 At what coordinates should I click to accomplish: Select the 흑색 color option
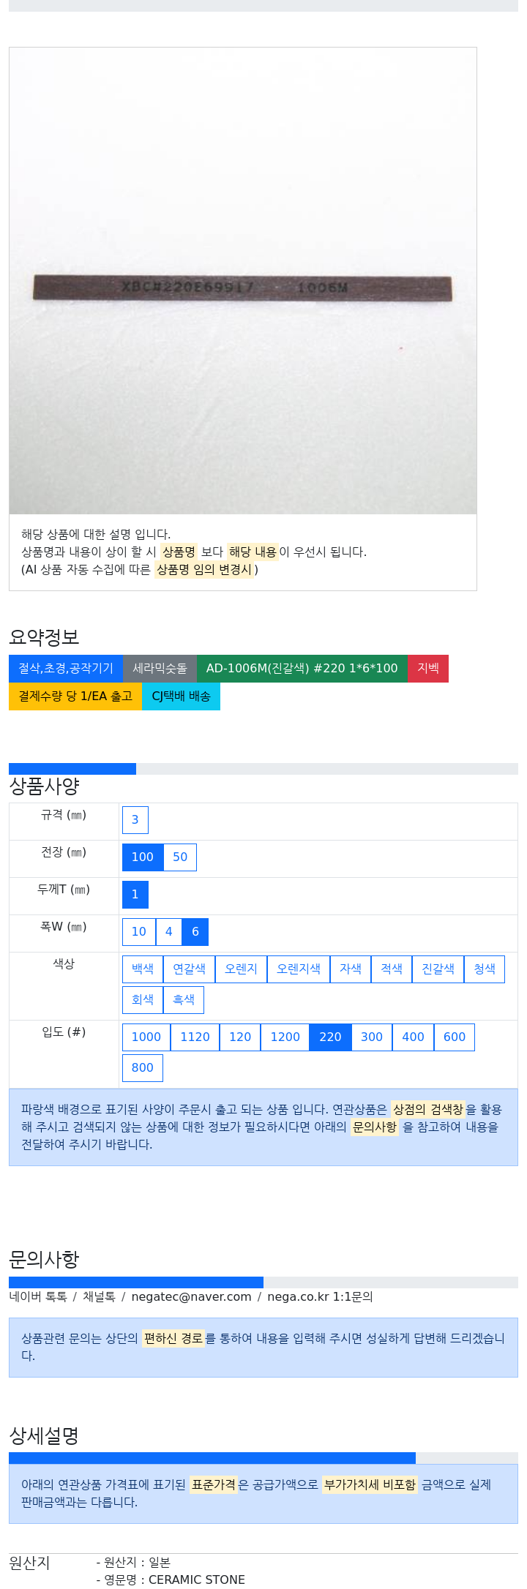pos(184,1000)
